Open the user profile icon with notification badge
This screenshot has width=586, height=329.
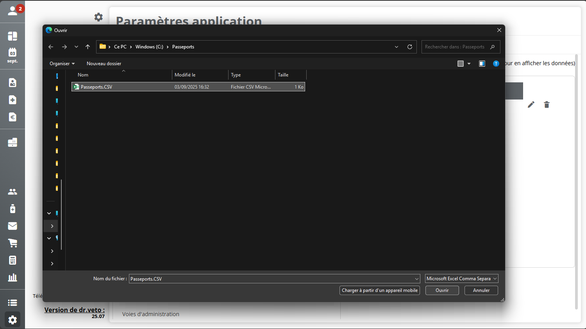tap(13, 11)
